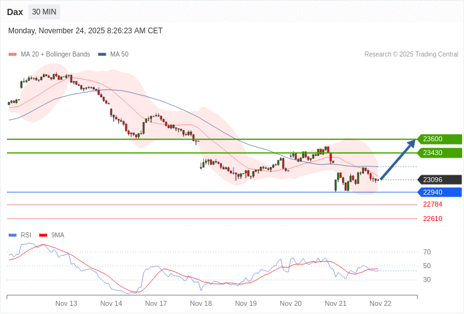Select the Dax instrument title
This screenshot has width=464, height=314.
[15, 12]
